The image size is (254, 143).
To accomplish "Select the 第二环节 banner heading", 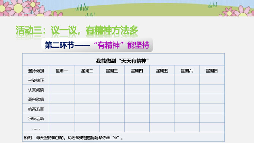I will (97, 45).
